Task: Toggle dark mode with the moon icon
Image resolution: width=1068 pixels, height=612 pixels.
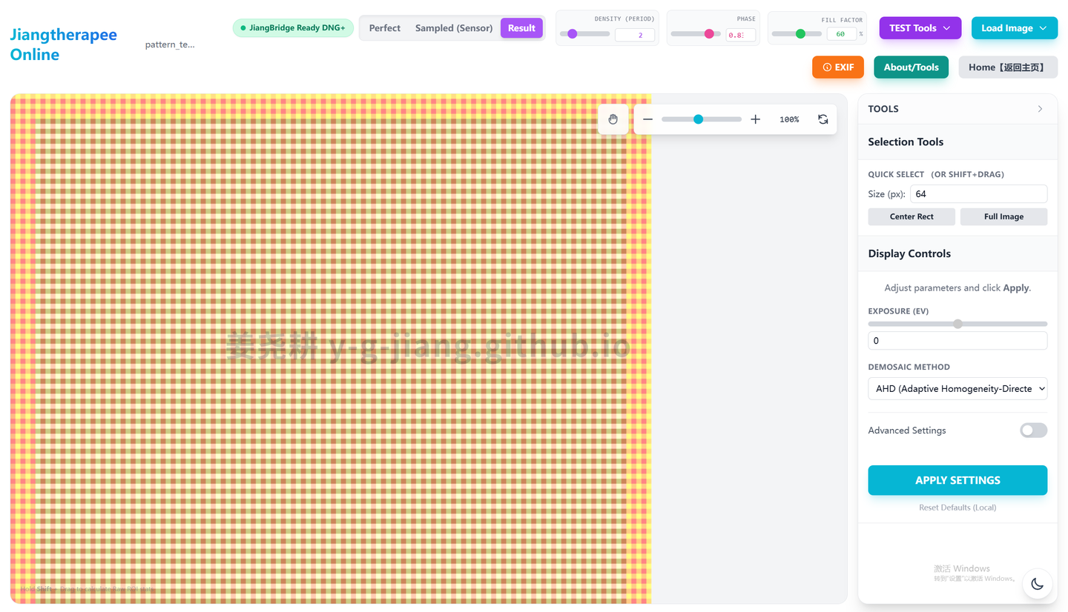Action: pos(1037,584)
